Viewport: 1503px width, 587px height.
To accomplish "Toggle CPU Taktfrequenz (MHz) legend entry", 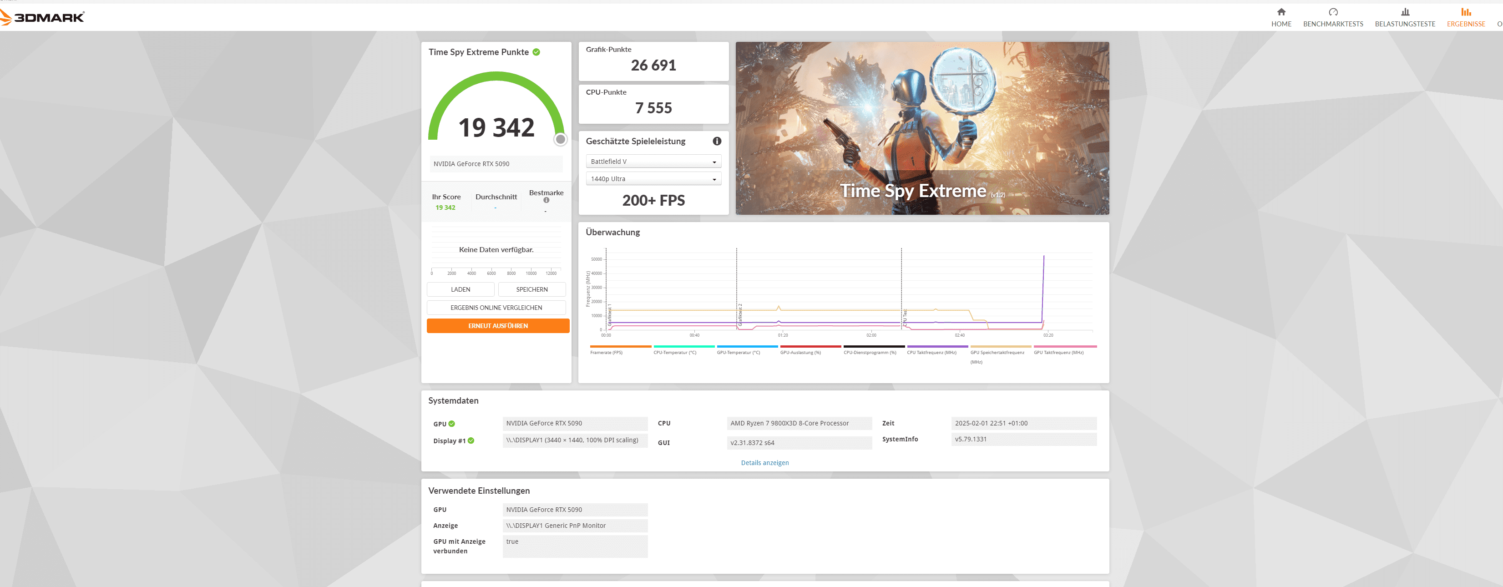I will 931,353.
